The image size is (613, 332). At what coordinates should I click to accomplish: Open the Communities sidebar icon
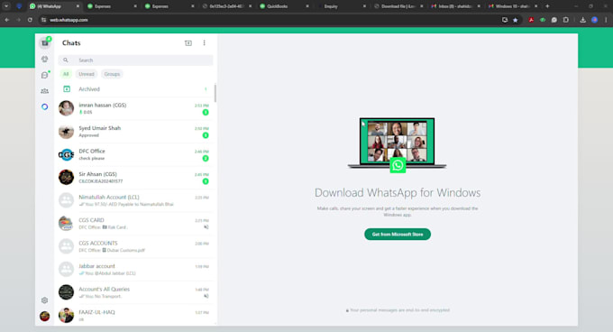pos(45,91)
